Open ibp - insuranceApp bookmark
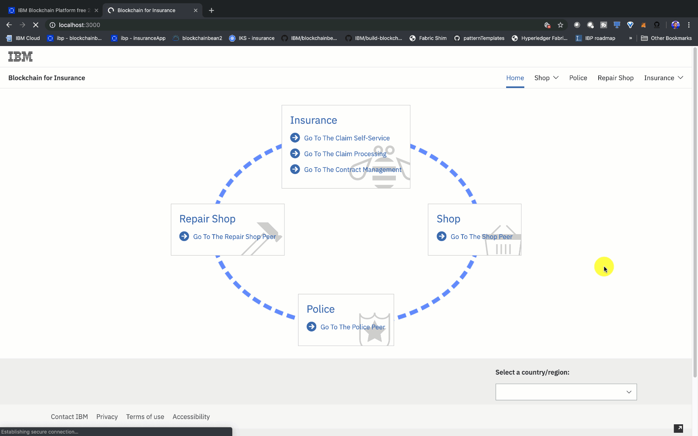This screenshot has width=698, height=436. pyautogui.click(x=138, y=38)
